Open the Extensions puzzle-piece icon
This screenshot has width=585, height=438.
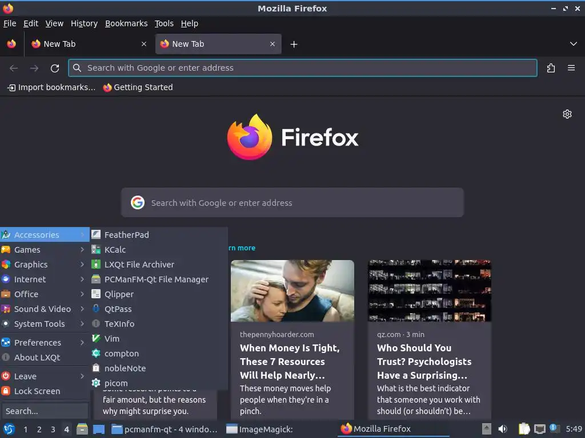pos(551,68)
